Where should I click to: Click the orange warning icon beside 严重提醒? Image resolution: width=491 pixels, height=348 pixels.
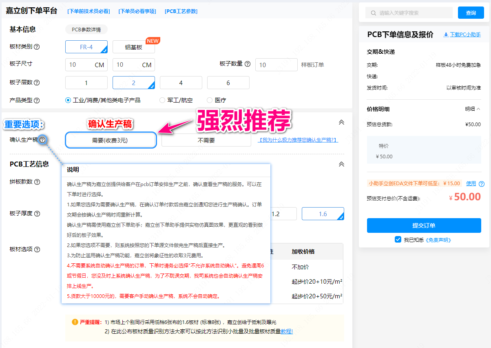pyautogui.click(x=75, y=322)
